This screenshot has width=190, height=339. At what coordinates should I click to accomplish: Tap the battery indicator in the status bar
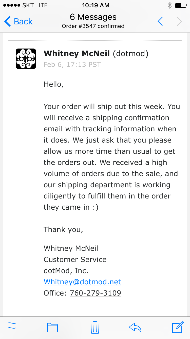[x=181, y=5]
